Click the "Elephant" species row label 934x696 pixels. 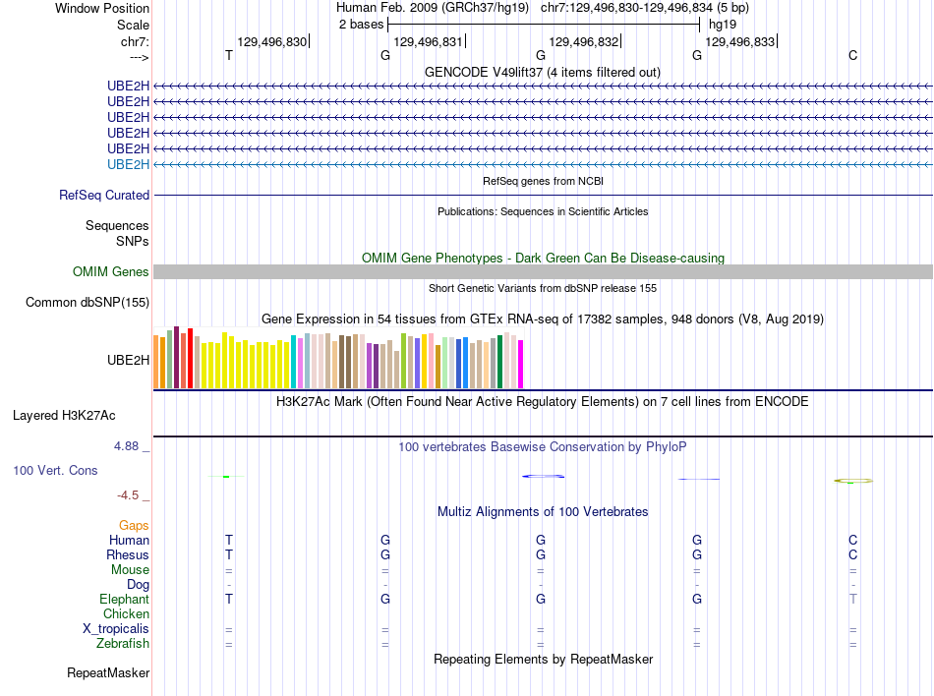[124, 599]
